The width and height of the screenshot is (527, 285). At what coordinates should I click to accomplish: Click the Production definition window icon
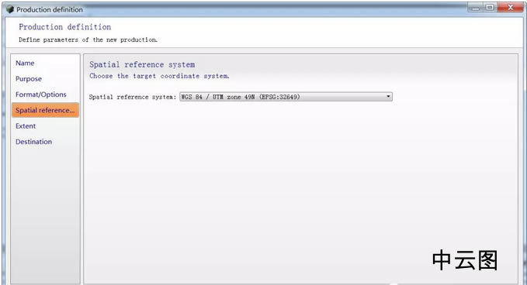[10, 9]
